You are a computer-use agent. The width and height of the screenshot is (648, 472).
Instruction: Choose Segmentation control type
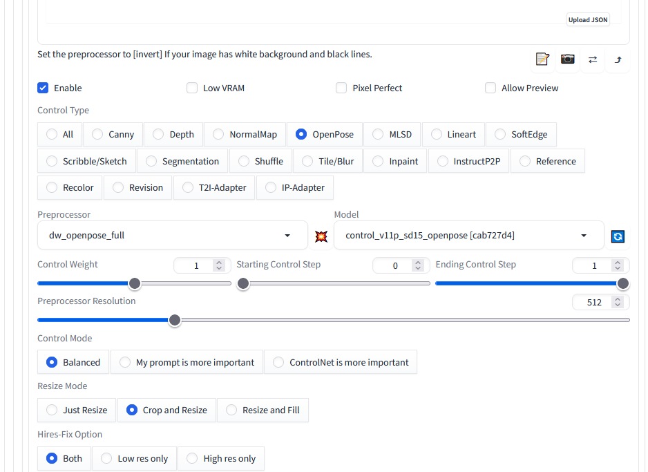(x=182, y=161)
